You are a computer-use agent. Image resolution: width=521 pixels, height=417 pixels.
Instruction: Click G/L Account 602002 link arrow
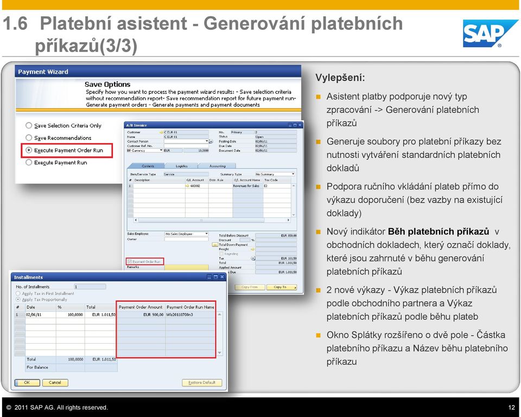tap(188, 186)
